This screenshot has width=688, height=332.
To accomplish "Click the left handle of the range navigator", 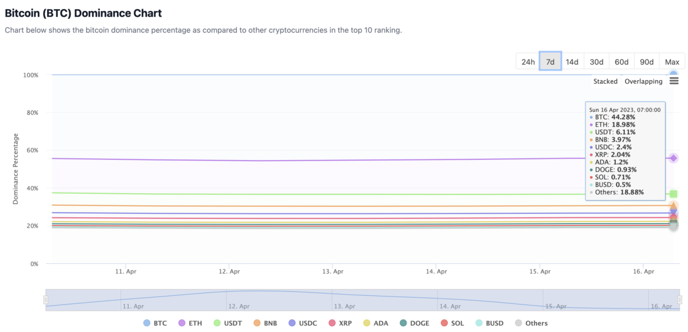I will coord(46,299).
